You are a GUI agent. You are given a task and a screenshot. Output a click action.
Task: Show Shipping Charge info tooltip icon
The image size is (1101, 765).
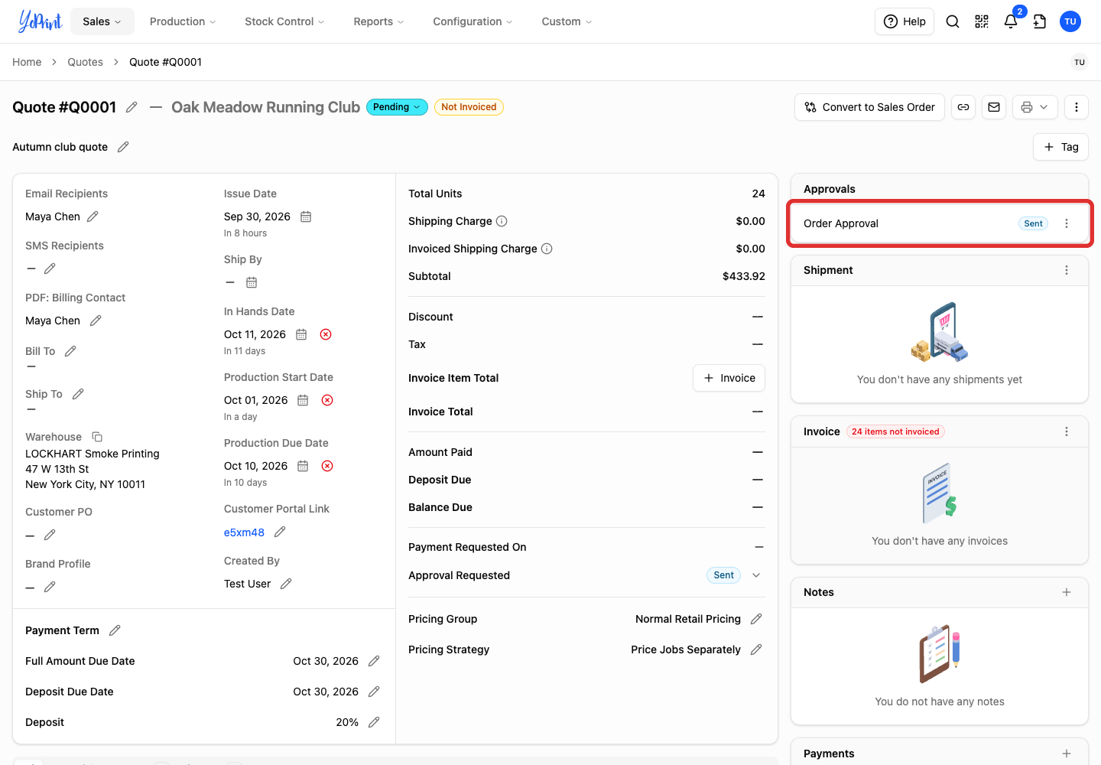click(x=502, y=221)
